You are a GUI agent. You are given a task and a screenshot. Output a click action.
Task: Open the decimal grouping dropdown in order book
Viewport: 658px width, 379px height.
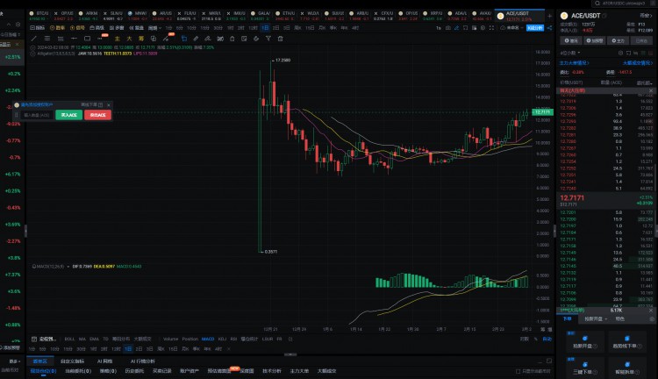(570, 53)
